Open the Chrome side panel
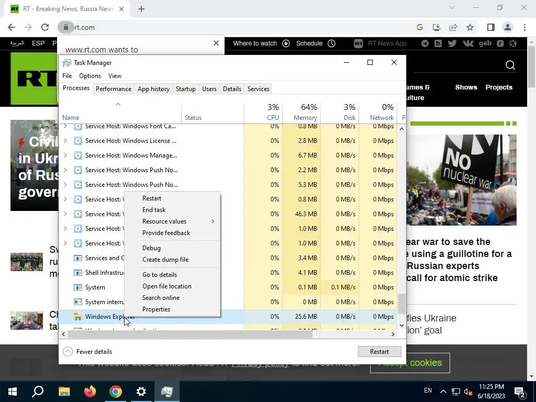The width and height of the screenshot is (536, 402). pos(490,27)
